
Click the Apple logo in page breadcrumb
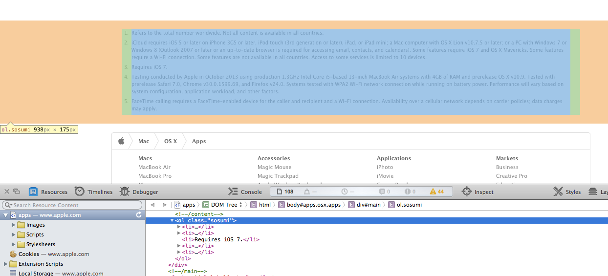(121, 141)
